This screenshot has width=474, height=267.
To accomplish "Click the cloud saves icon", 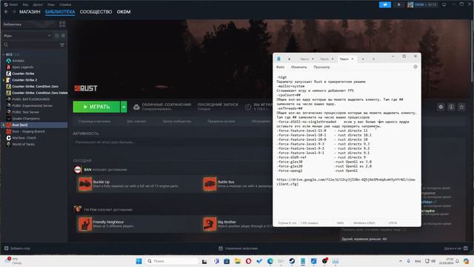I will coord(136,107).
